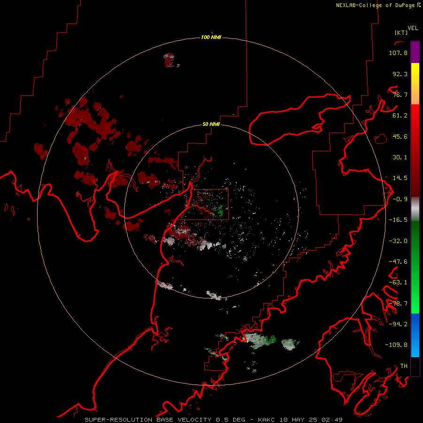The width and height of the screenshot is (423, 423).
Task: Select the 76.7 legend value
Action: [400, 94]
